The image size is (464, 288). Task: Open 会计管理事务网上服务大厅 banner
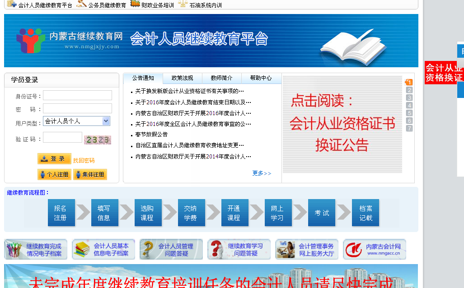[x=307, y=250]
